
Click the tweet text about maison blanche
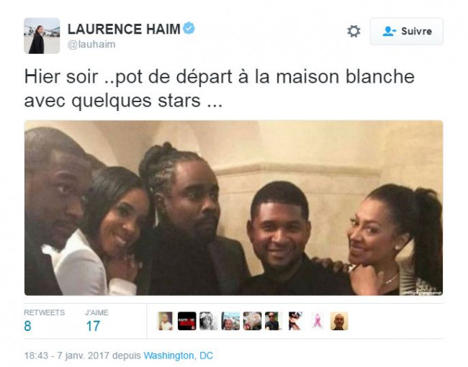(220, 89)
